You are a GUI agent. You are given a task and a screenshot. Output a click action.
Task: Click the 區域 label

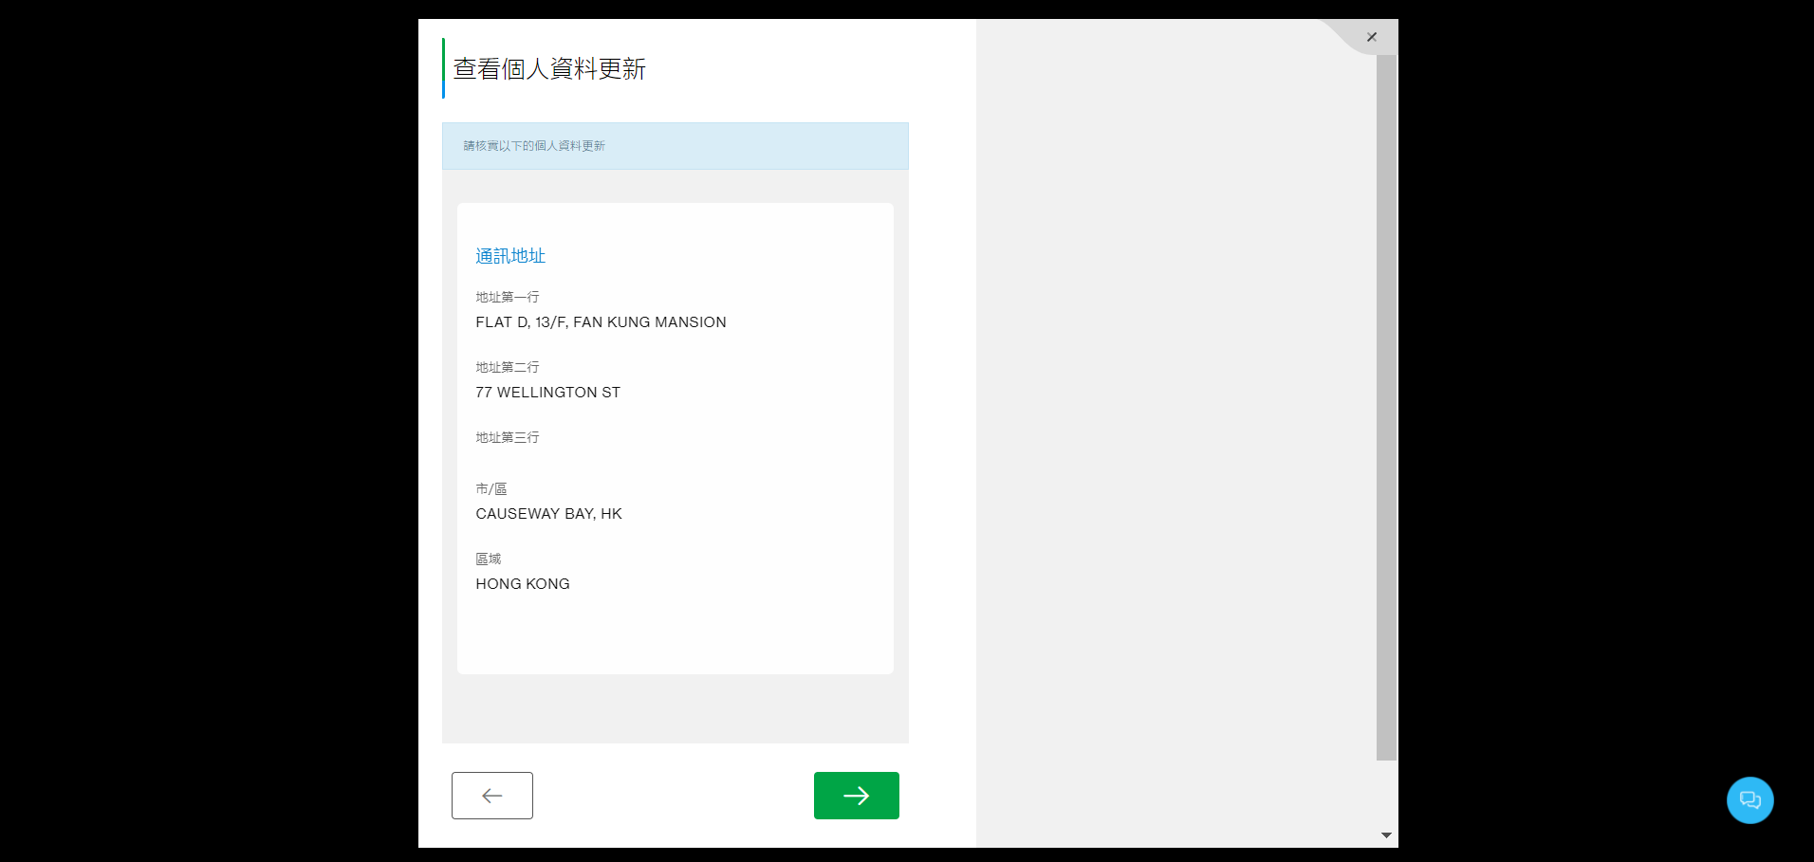tap(488, 558)
